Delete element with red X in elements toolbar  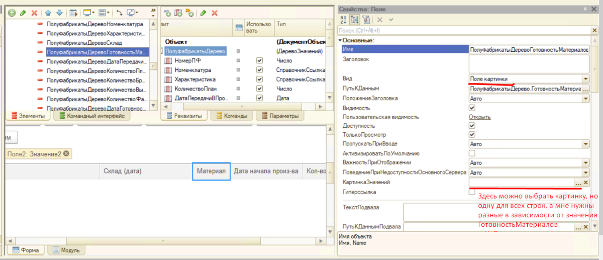pos(34,13)
